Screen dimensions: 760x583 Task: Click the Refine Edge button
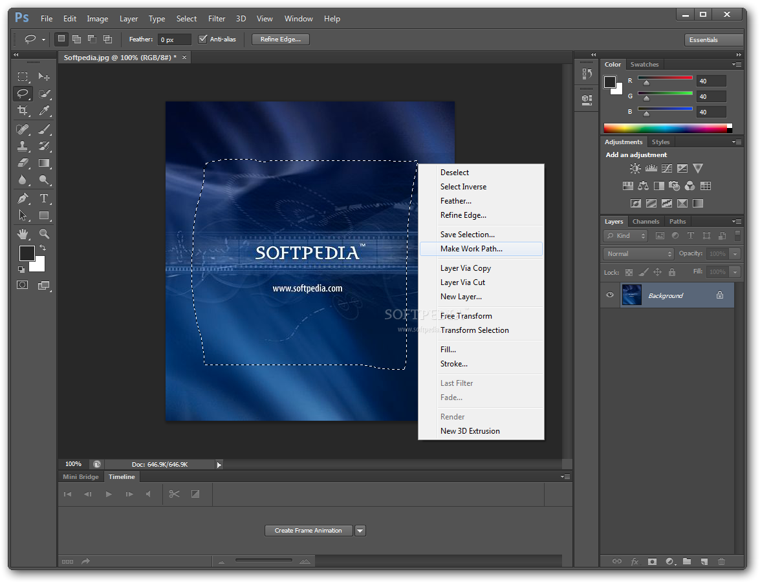pos(281,39)
